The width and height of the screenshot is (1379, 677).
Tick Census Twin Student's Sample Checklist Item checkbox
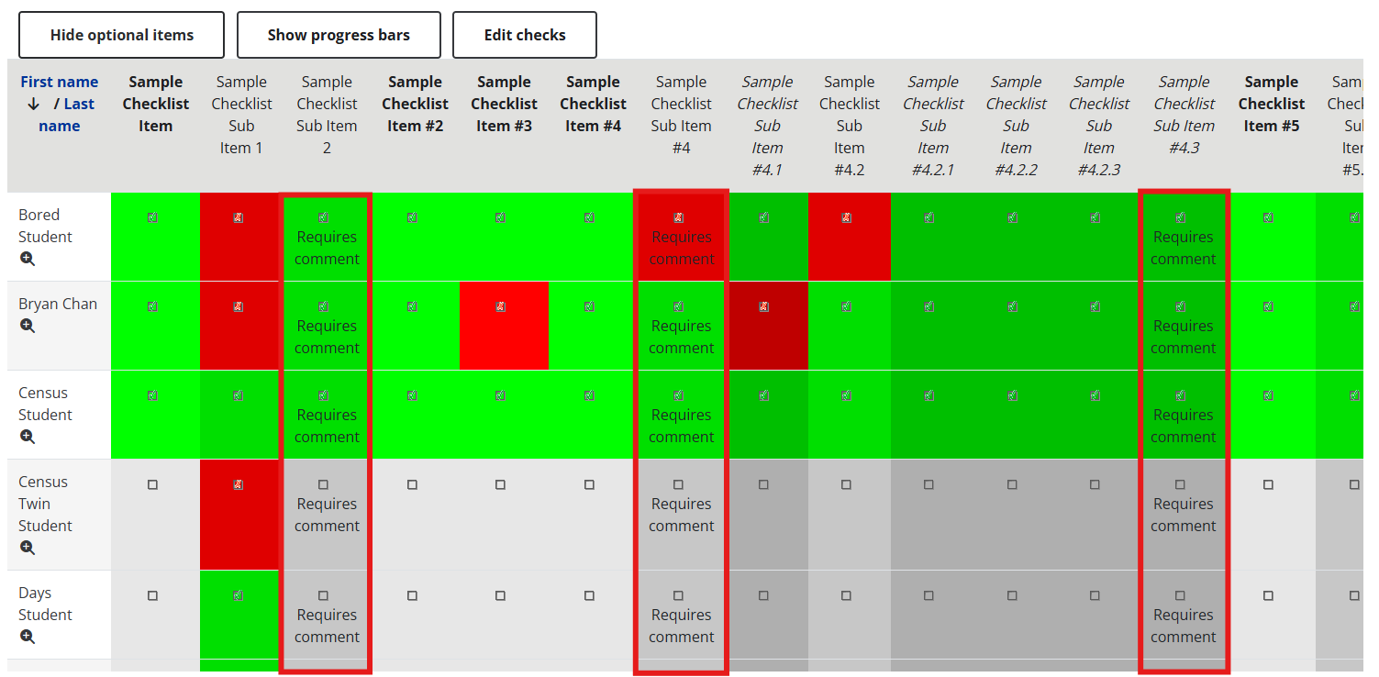tap(152, 484)
